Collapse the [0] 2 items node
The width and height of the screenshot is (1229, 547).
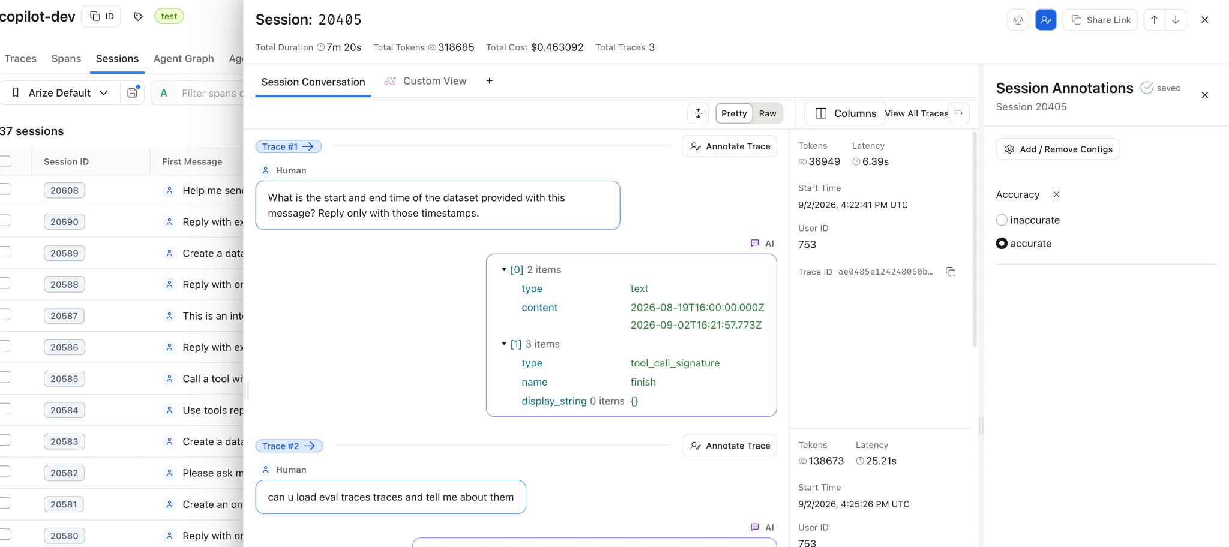click(504, 270)
